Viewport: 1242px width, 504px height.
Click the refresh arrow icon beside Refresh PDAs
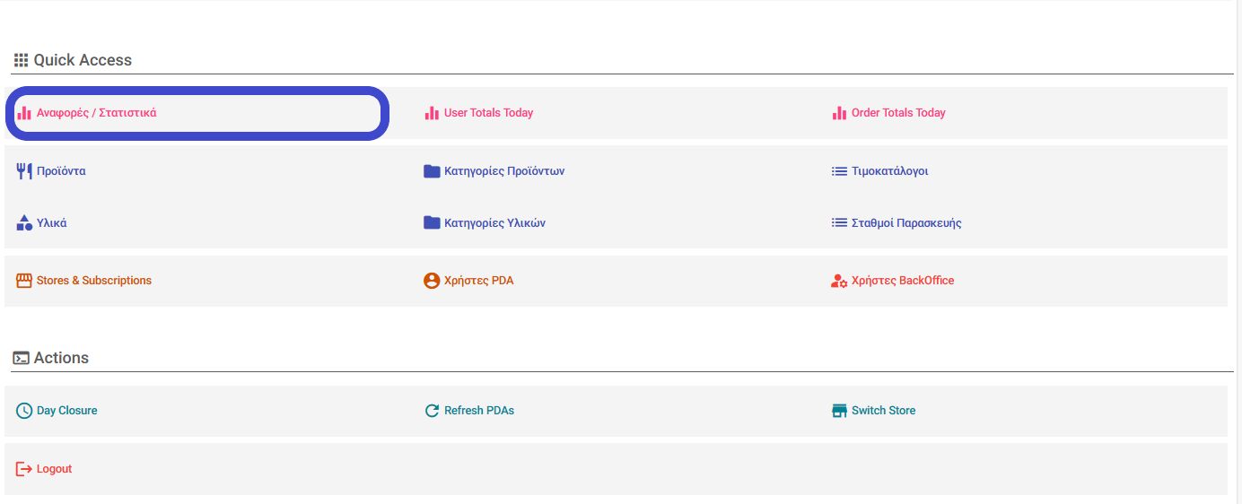[432, 411]
